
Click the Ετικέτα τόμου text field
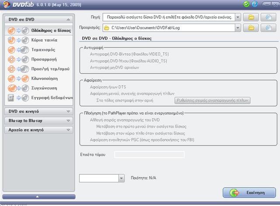click(x=149, y=155)
